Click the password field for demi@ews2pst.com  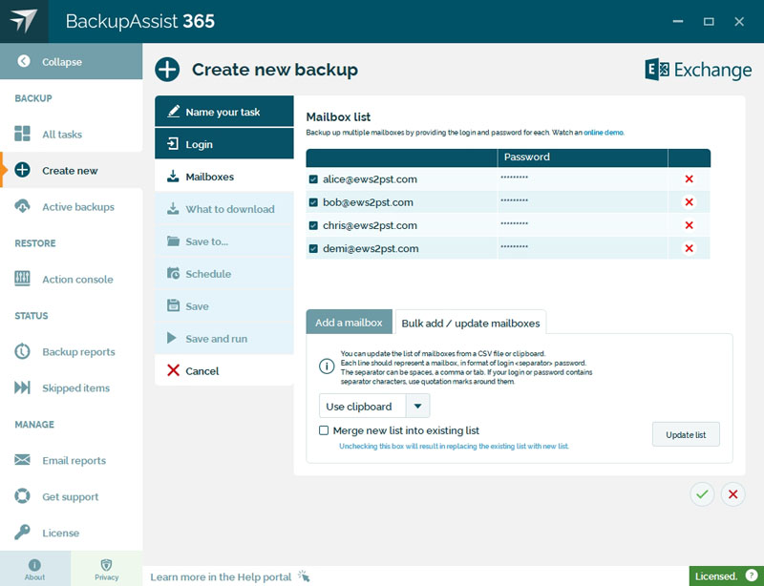click(583, 248)
